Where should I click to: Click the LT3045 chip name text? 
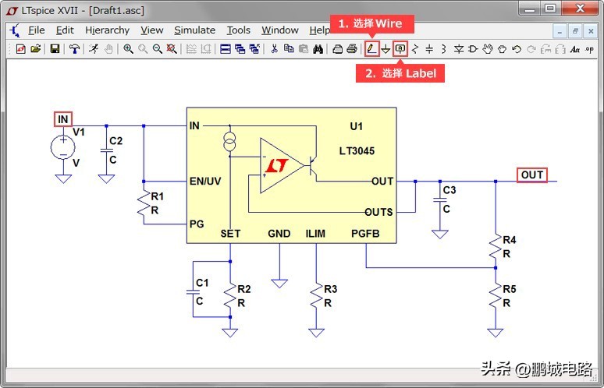pos(357,150)
